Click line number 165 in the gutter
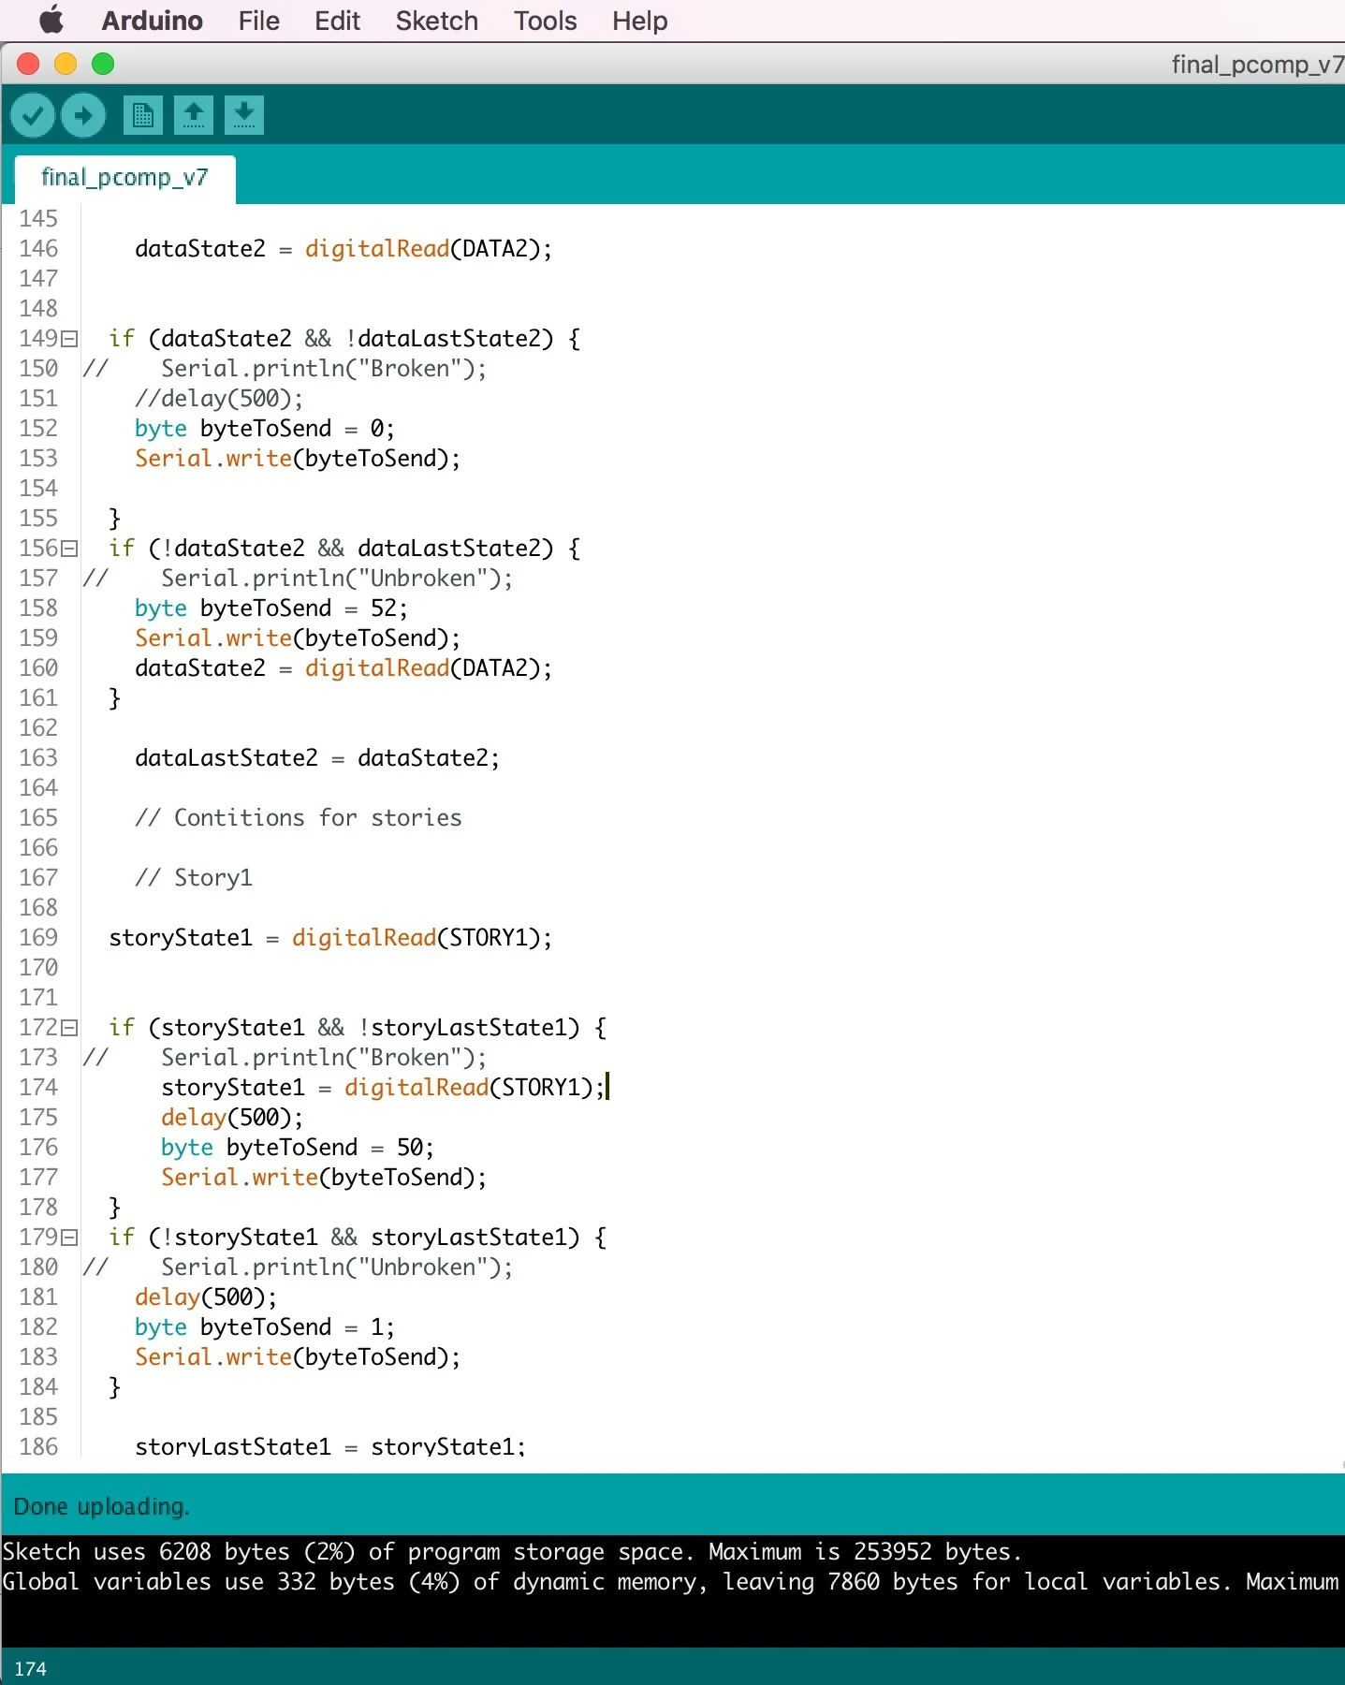1345x1685 pixels. coord(38,818)
